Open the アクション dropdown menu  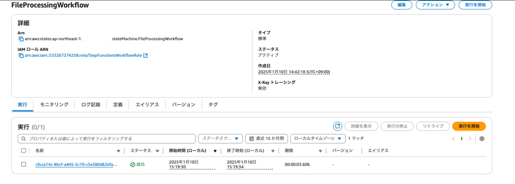pos(435,5)
